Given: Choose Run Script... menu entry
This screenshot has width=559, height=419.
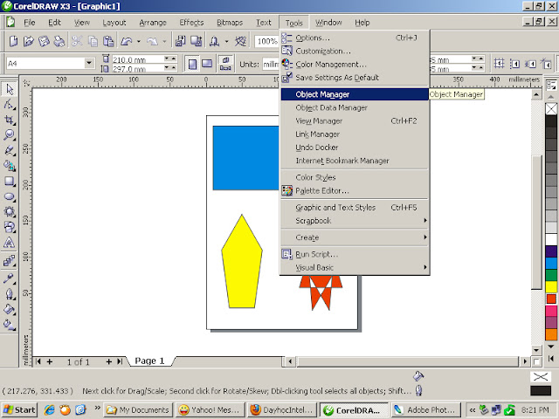Looking at the screenshot, I should [x=355, y=254].
